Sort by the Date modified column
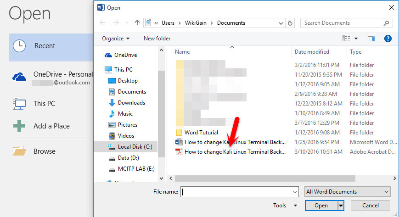Image resolution: width=399 pixels, height=217 pixels. (x=312, y=52)
